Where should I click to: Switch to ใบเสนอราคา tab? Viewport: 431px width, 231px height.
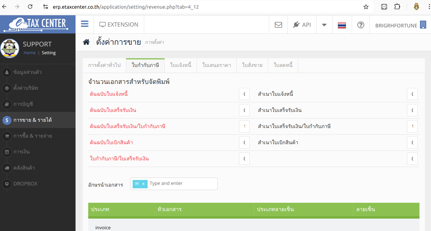pos(217,65)
